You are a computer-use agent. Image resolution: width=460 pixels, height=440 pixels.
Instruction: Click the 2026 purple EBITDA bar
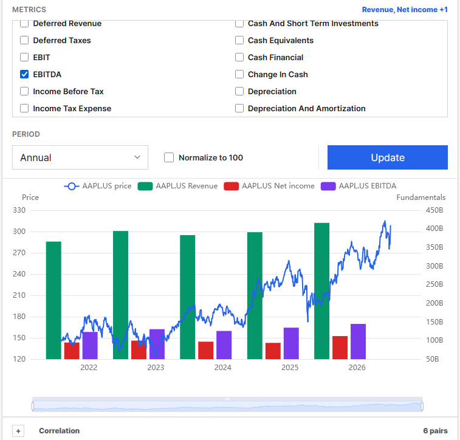[x=358, y=342]
